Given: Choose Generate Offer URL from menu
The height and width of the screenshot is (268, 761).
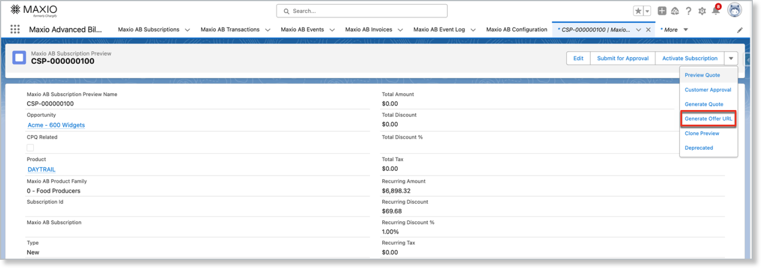Looking at the screenshot, I should (x=708, y=119).
